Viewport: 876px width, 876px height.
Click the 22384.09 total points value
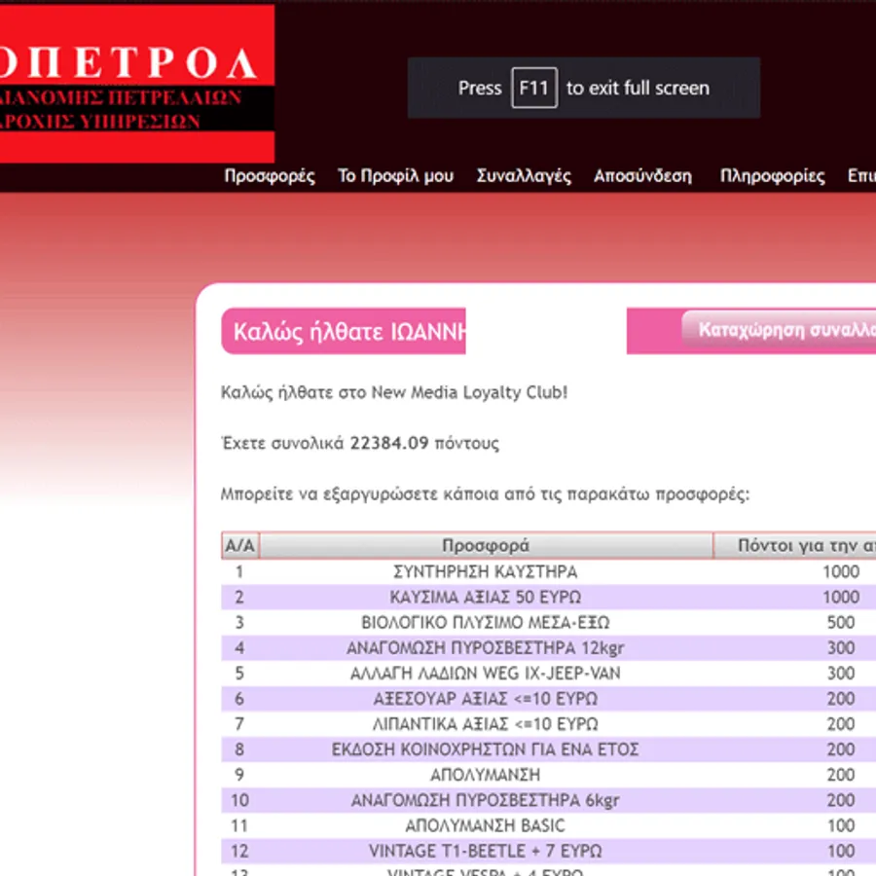pyautogui.click(x=388, y=443)
